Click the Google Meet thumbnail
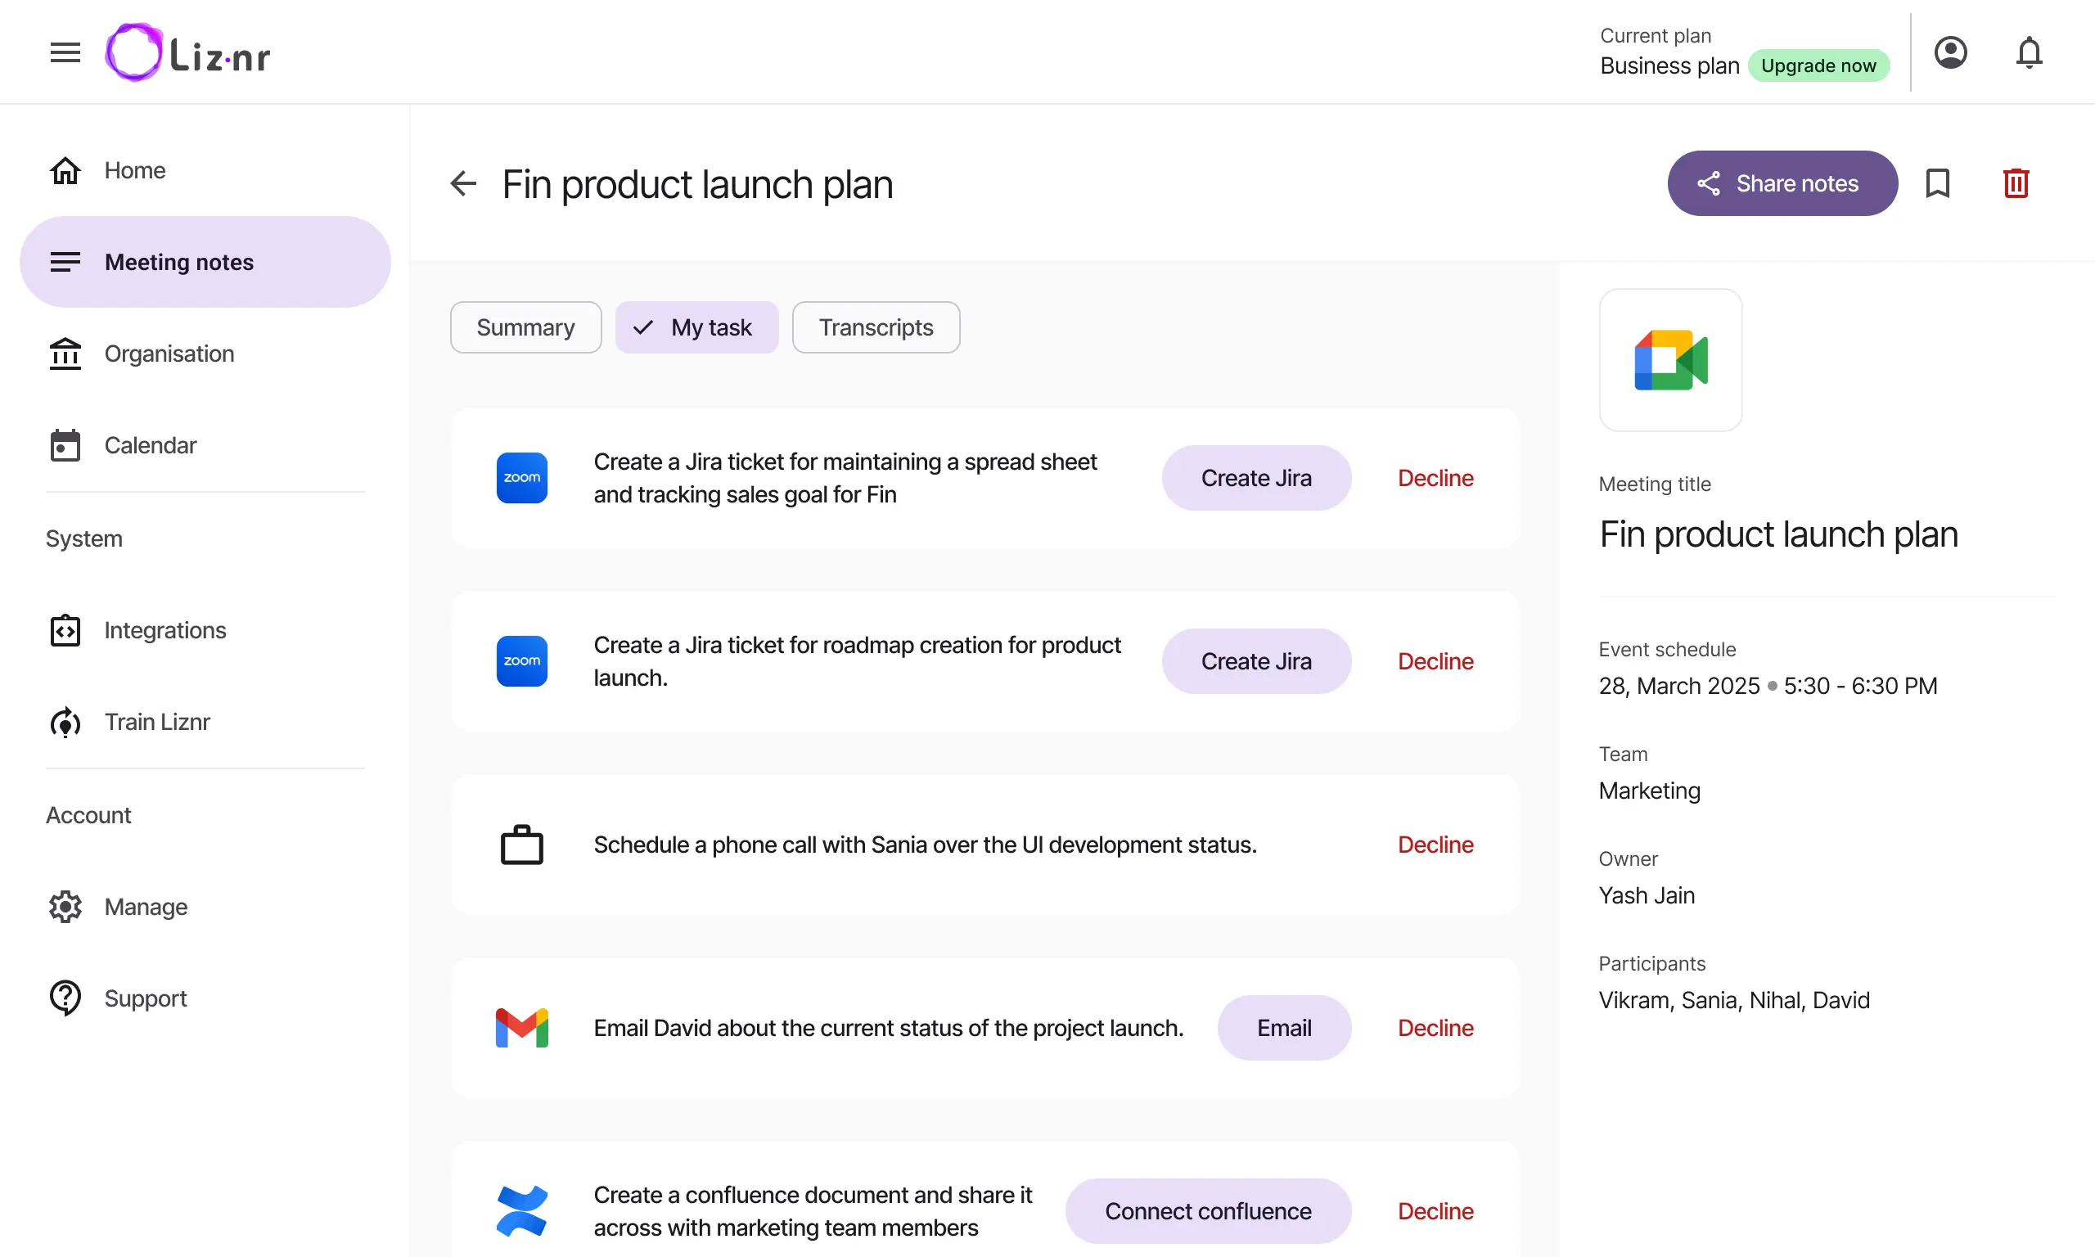 (1670, 360)
